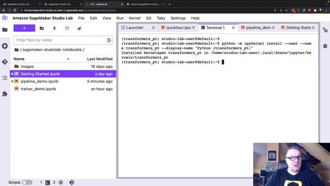Toggle Simple interface mode switch
The height and width of the screenshot is (186, 330).
coord(27,182)
